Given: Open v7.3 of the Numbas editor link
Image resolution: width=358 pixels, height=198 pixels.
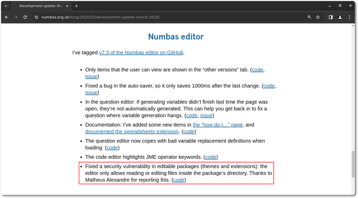Looking at the screenshot, I should (141, 53).
